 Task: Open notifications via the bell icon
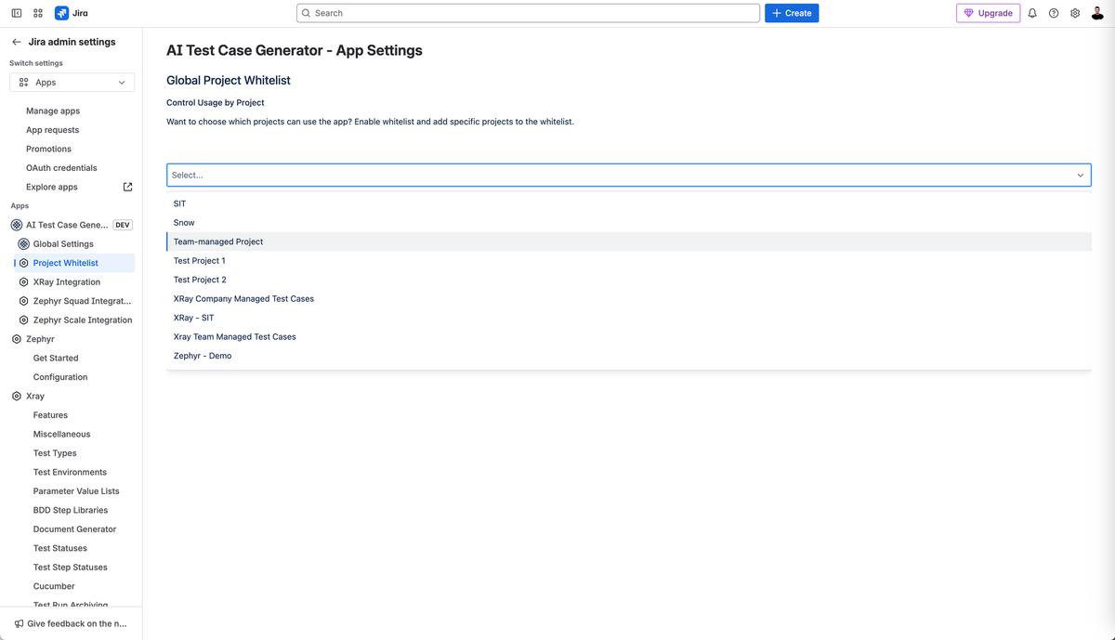1031,12
